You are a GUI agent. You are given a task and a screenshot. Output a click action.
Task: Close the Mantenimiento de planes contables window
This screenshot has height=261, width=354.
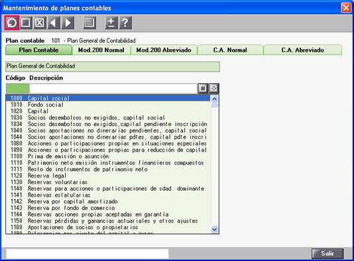point(346,8)
